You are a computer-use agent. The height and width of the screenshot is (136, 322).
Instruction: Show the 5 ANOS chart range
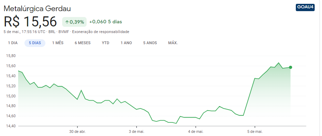[150, 43]
